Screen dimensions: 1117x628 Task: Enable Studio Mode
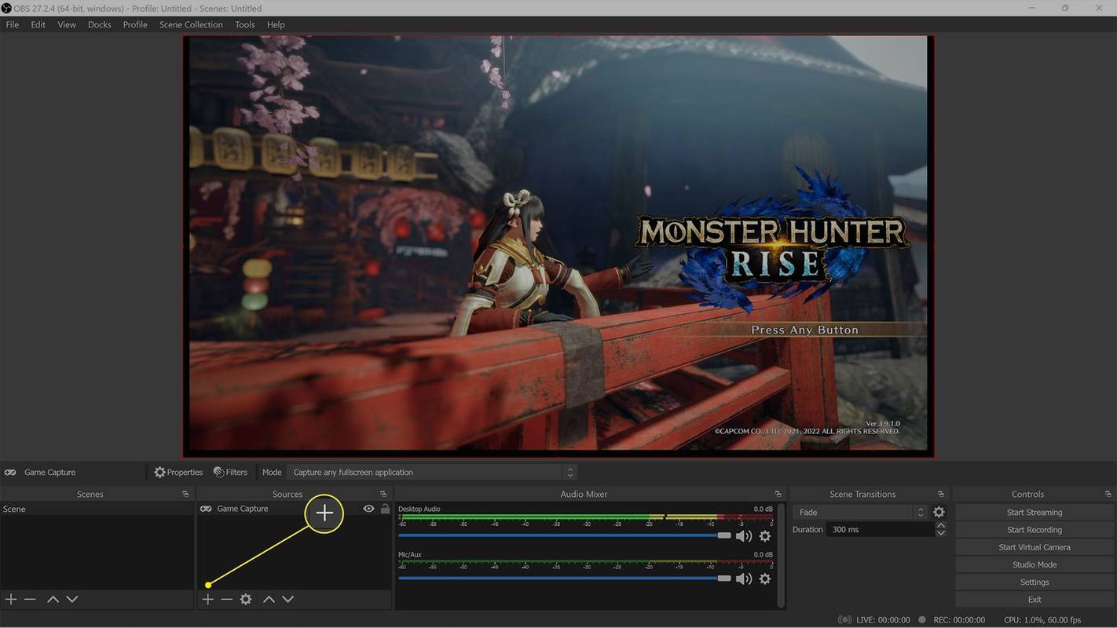click(x=1035, y=564)
